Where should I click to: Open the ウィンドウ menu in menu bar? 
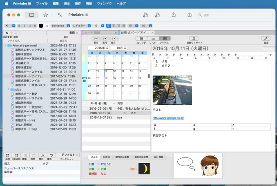(104, 3)
